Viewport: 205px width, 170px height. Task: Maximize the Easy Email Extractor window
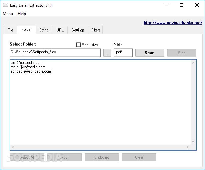coord(182,5)
